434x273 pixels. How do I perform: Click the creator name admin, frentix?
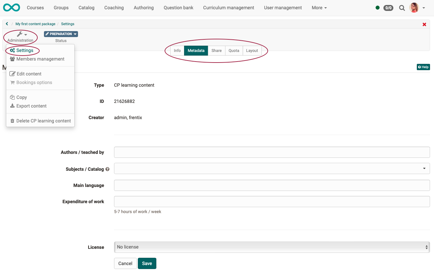point(128,117)
